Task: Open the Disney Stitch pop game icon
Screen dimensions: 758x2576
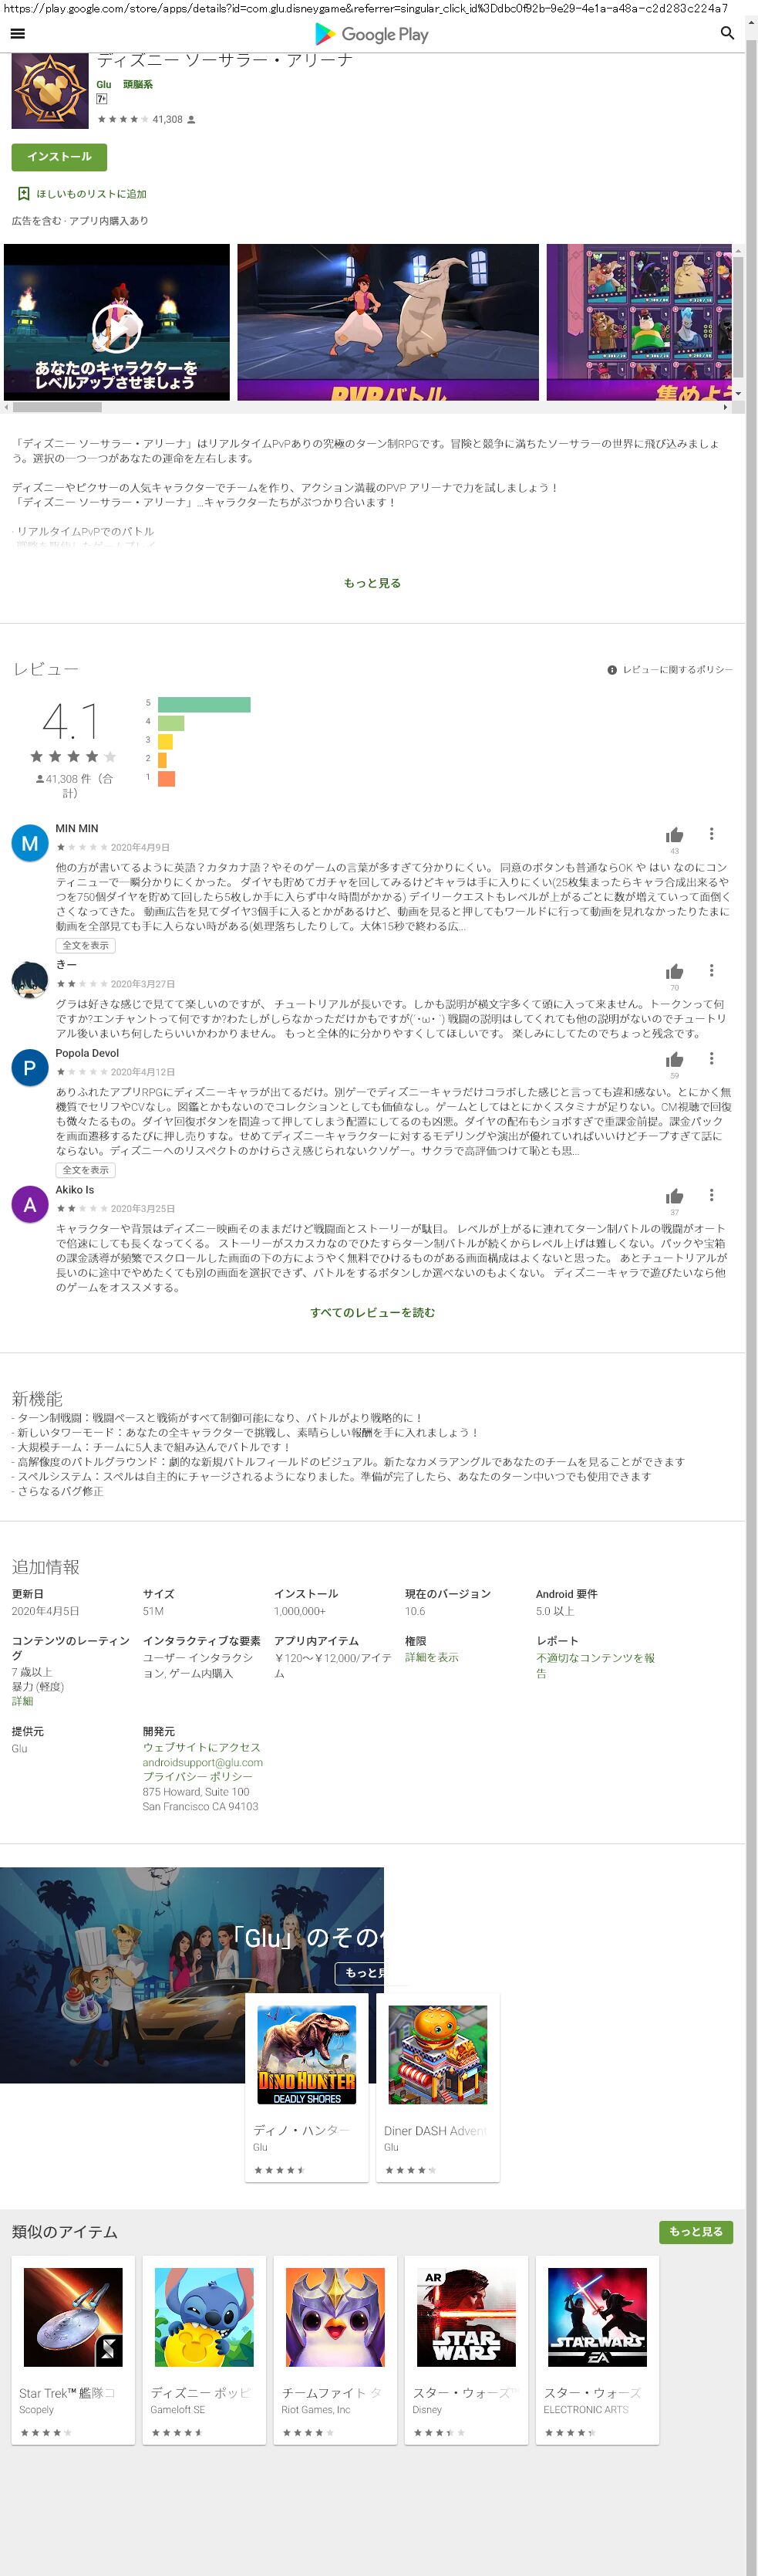Action: coord(204,2316)
